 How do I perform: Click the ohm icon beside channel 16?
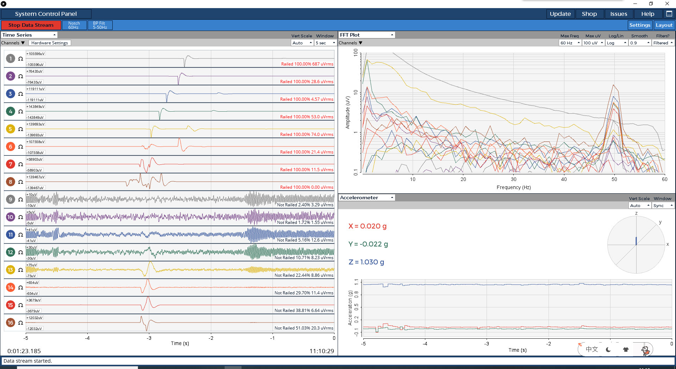[x=20, y=323]
